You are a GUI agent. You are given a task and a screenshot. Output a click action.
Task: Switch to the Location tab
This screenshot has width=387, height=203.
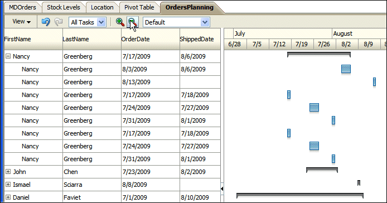click(x=102, y=7)
